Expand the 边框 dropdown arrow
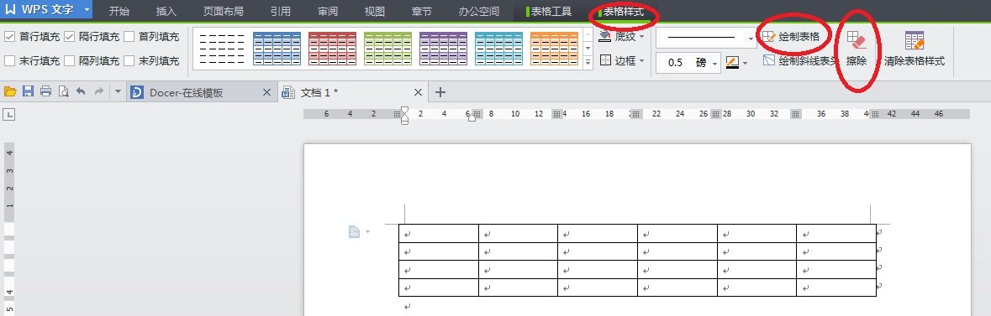Image resolution: width=991 pixels, height=316 pixels. coord(642,60)
